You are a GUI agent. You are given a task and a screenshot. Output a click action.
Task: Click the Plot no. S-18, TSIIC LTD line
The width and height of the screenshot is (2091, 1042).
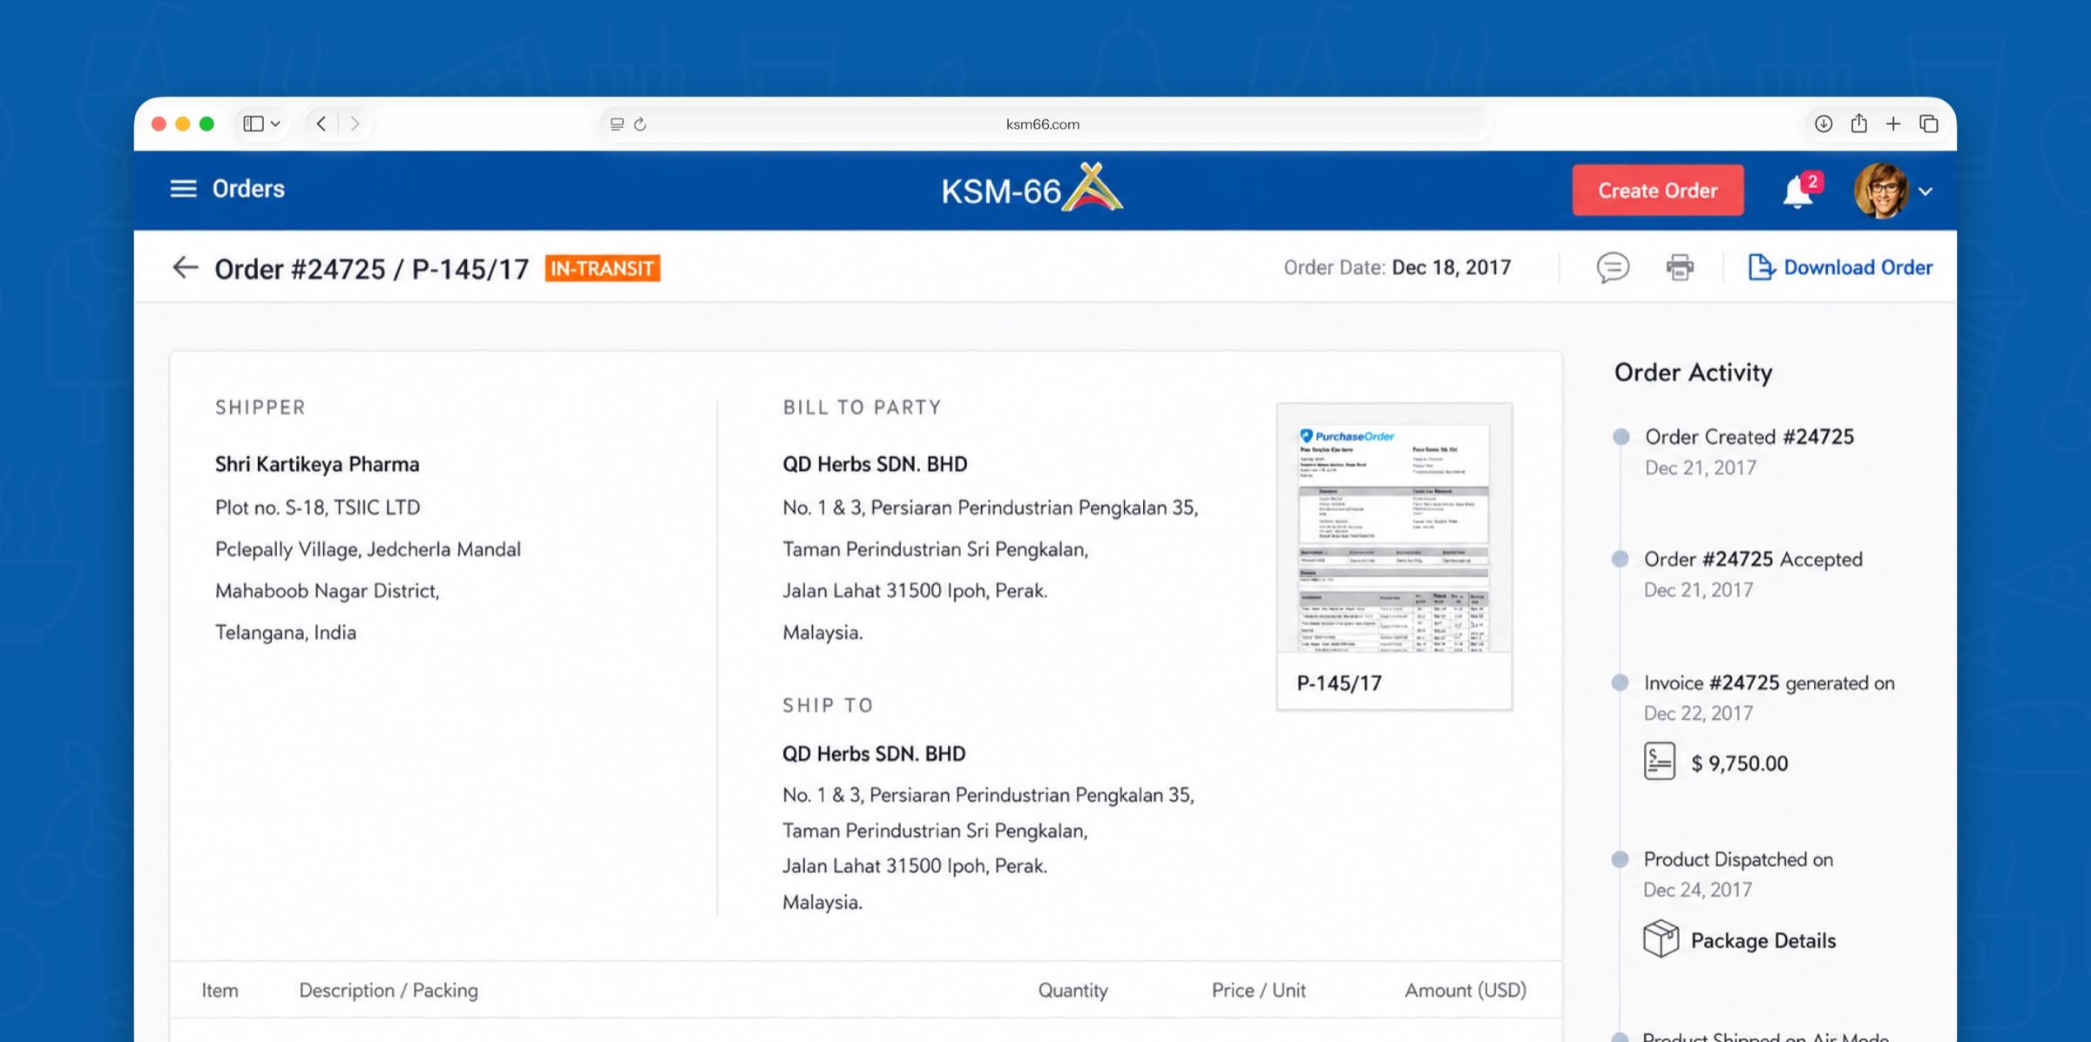[317, 508]
